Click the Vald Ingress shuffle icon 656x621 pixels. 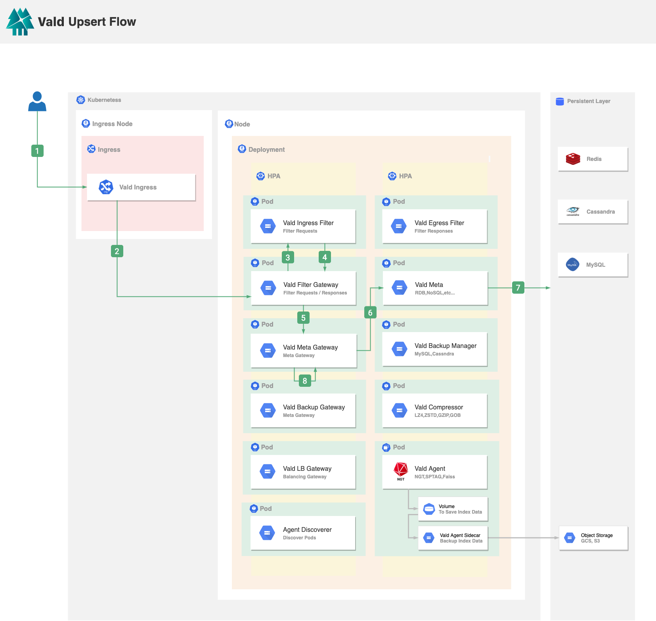(x=106, y=187)
